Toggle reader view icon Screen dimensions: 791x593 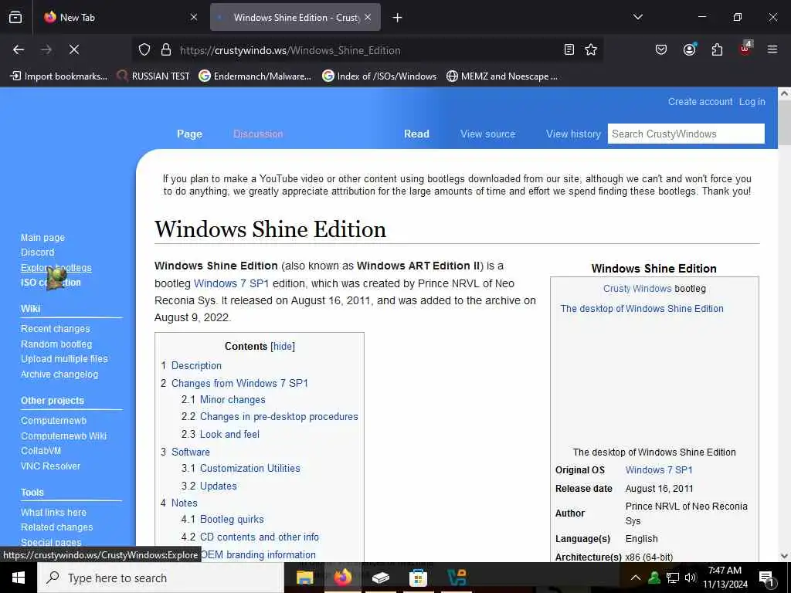pos(569,49)
